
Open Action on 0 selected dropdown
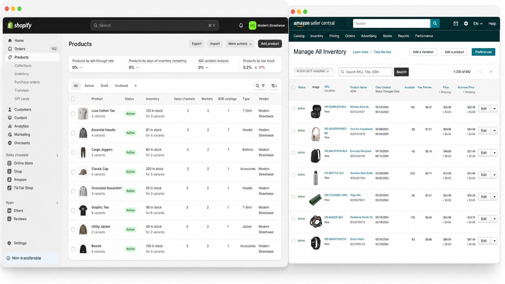313,72
